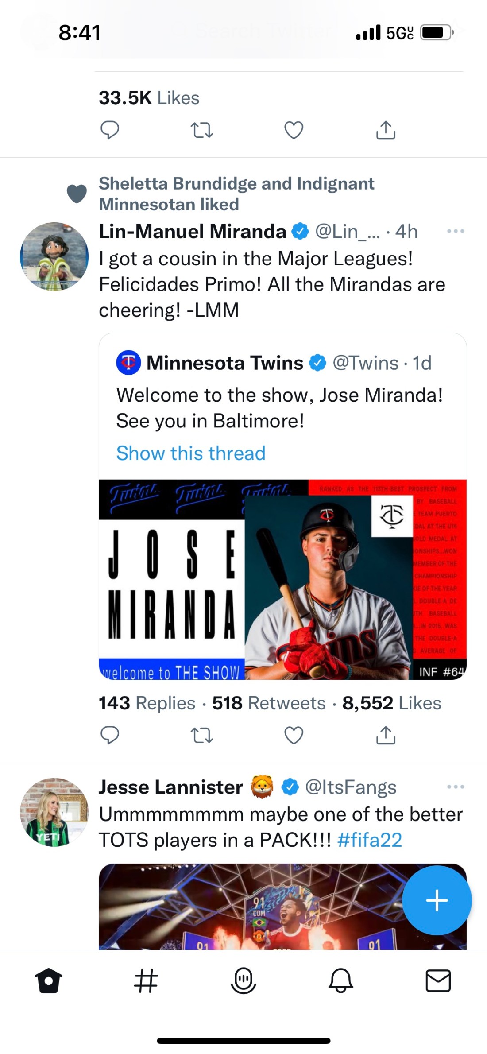Open direct messages envelope tab
The image size is (487, 1054).
[438, 980]
